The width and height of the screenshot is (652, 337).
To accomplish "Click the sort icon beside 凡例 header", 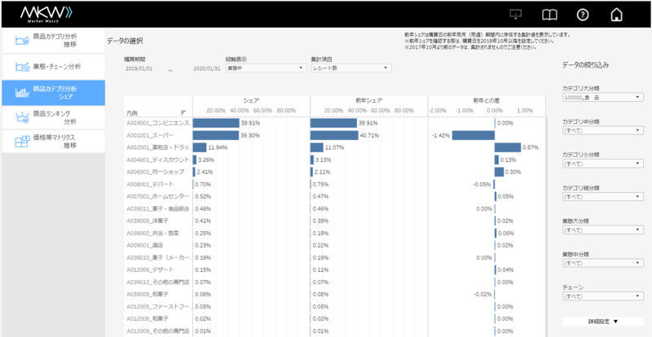I will pos(183,112).
